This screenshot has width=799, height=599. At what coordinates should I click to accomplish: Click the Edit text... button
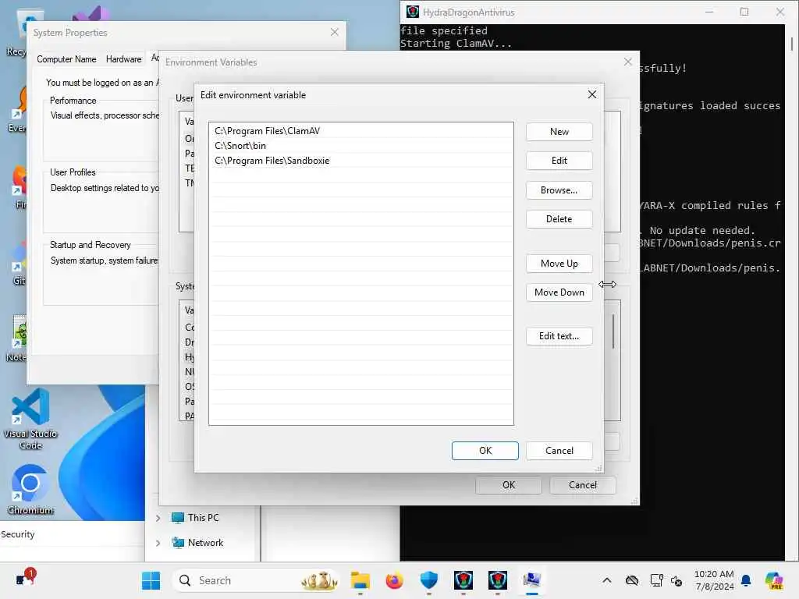tap(559, 336)
